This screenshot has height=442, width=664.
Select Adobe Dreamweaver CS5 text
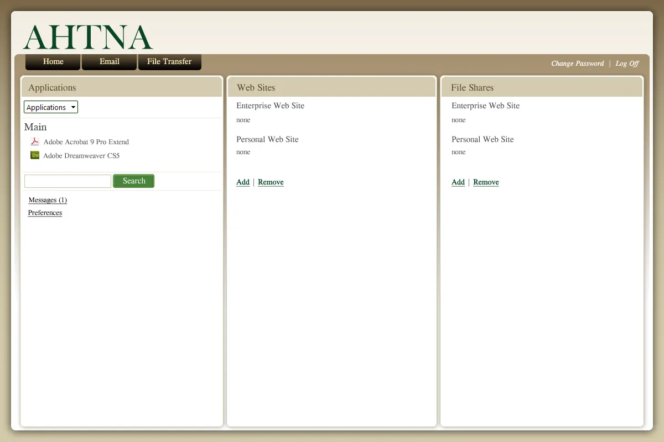click(81, 156)
